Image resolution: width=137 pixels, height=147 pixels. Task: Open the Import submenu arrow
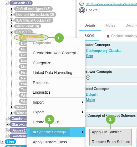(83, 102)
